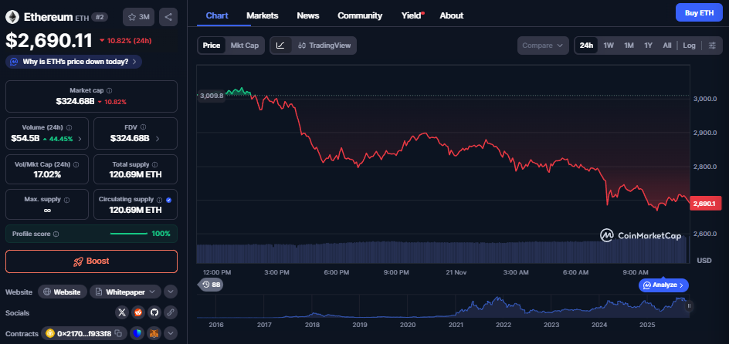Click info icon next to Market cap
The image size is (729, 344).
[x=109, y=90]
